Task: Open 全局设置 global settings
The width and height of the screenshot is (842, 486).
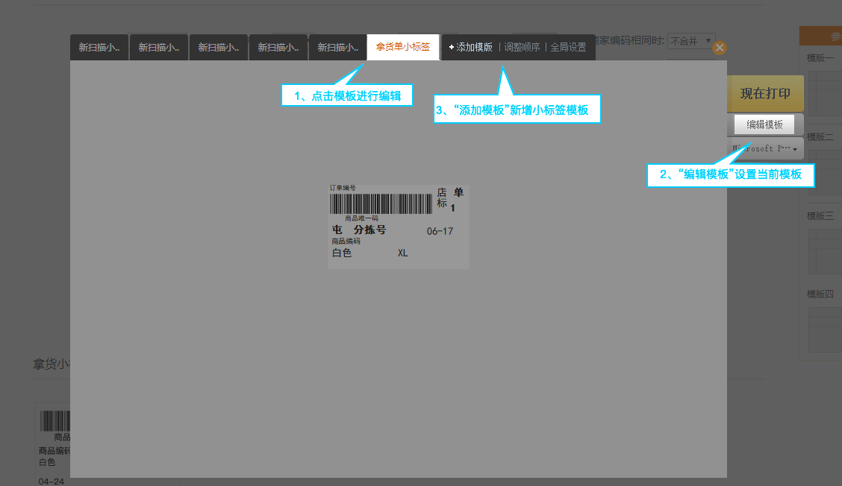Action: 568,47
